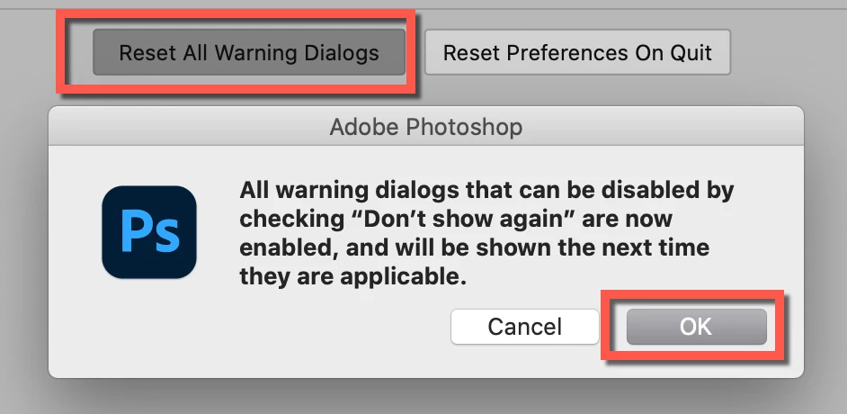
Task: Click the gray OK button outlined in red
Action: click(x=696, y=327)
